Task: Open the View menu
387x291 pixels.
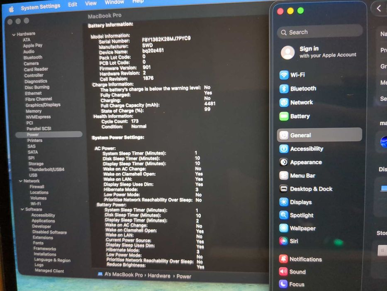Action: (90, 3)
